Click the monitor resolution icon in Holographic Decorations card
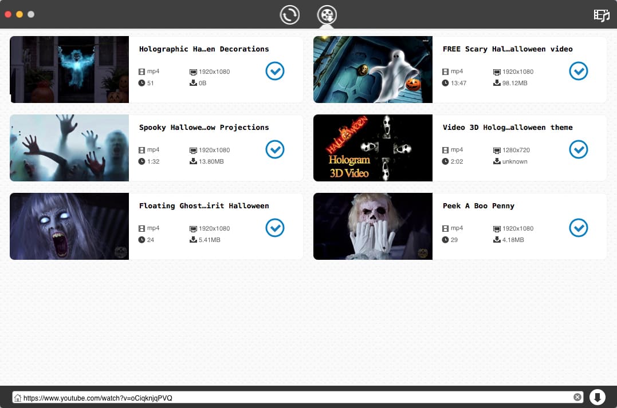 pos(193,72)
